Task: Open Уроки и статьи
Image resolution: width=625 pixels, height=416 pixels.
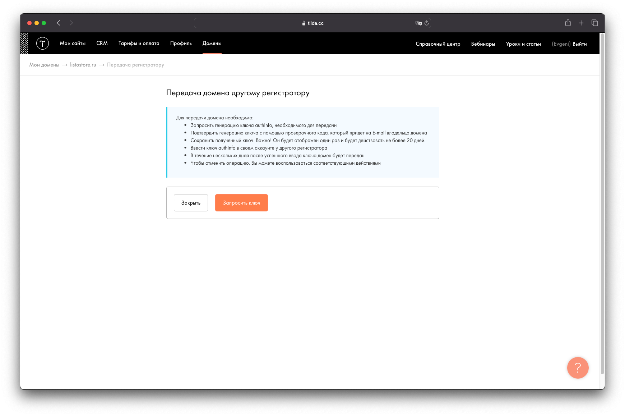Action: tap(523, 44)
